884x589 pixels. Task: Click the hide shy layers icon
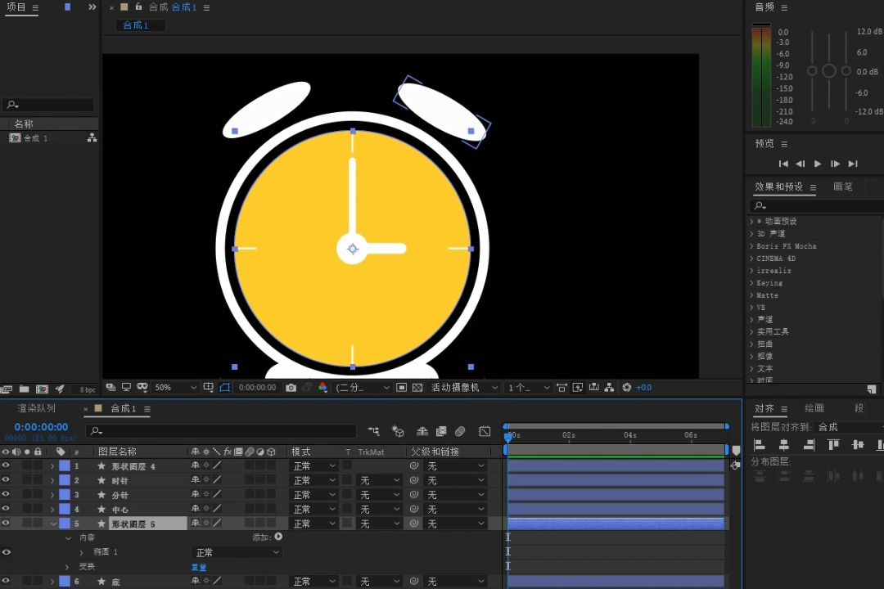(x=422, y=431)
